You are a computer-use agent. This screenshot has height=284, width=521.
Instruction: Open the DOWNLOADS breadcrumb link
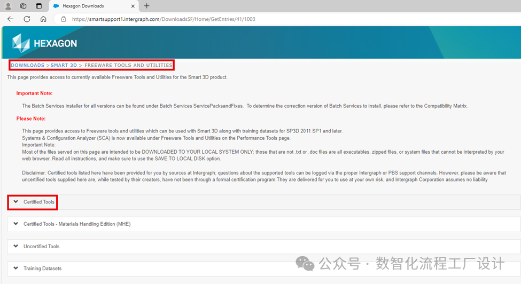pos(28,65)
